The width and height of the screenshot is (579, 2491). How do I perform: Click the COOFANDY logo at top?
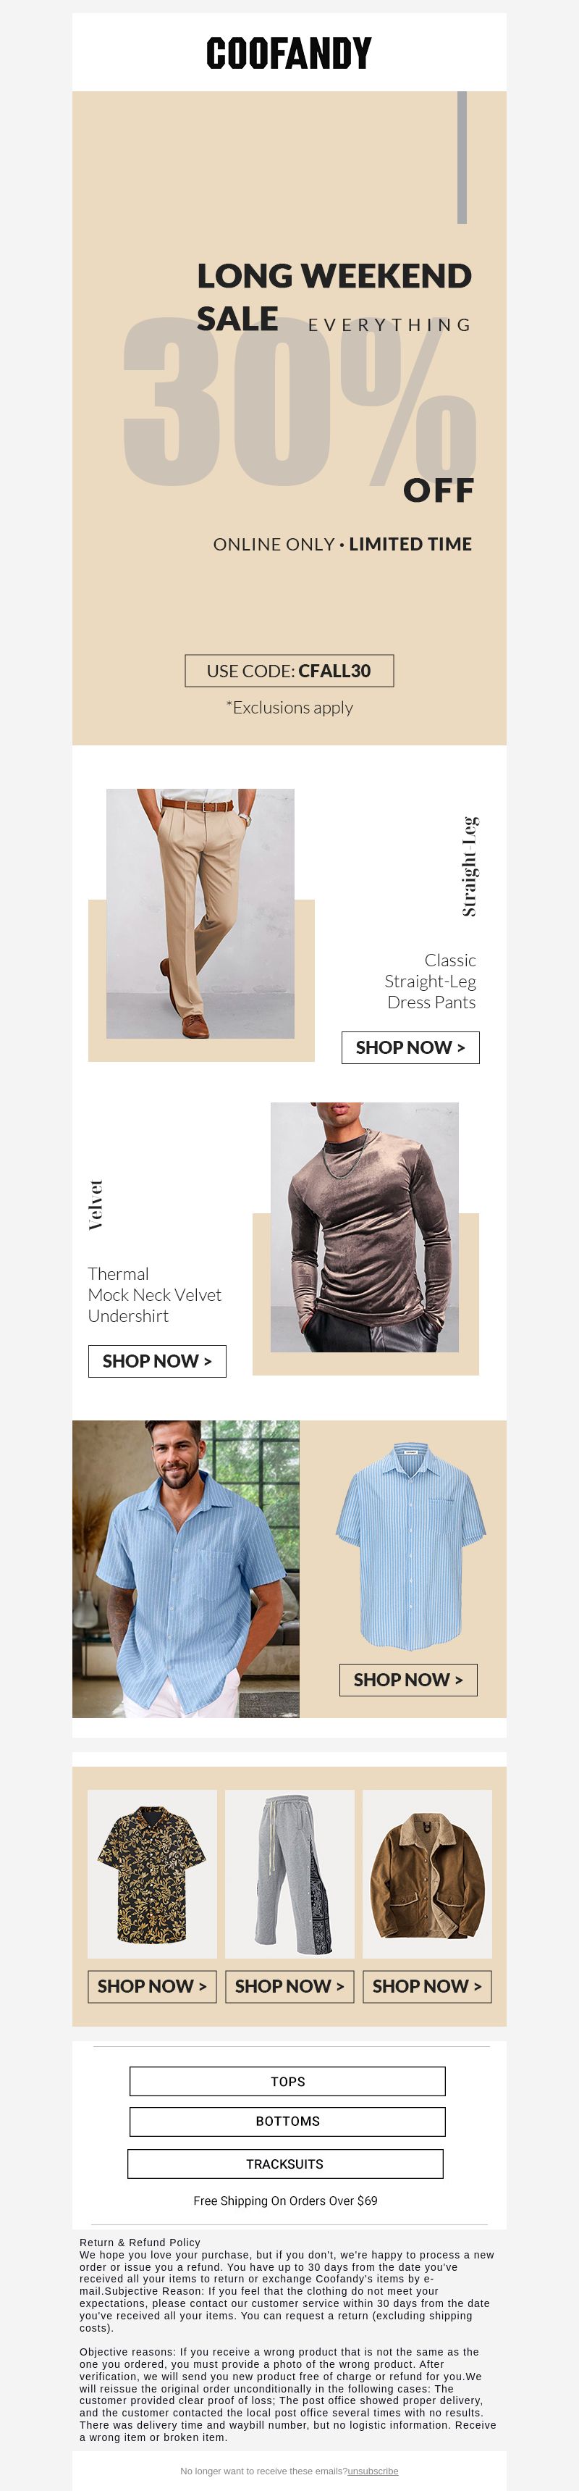[289, 53]
